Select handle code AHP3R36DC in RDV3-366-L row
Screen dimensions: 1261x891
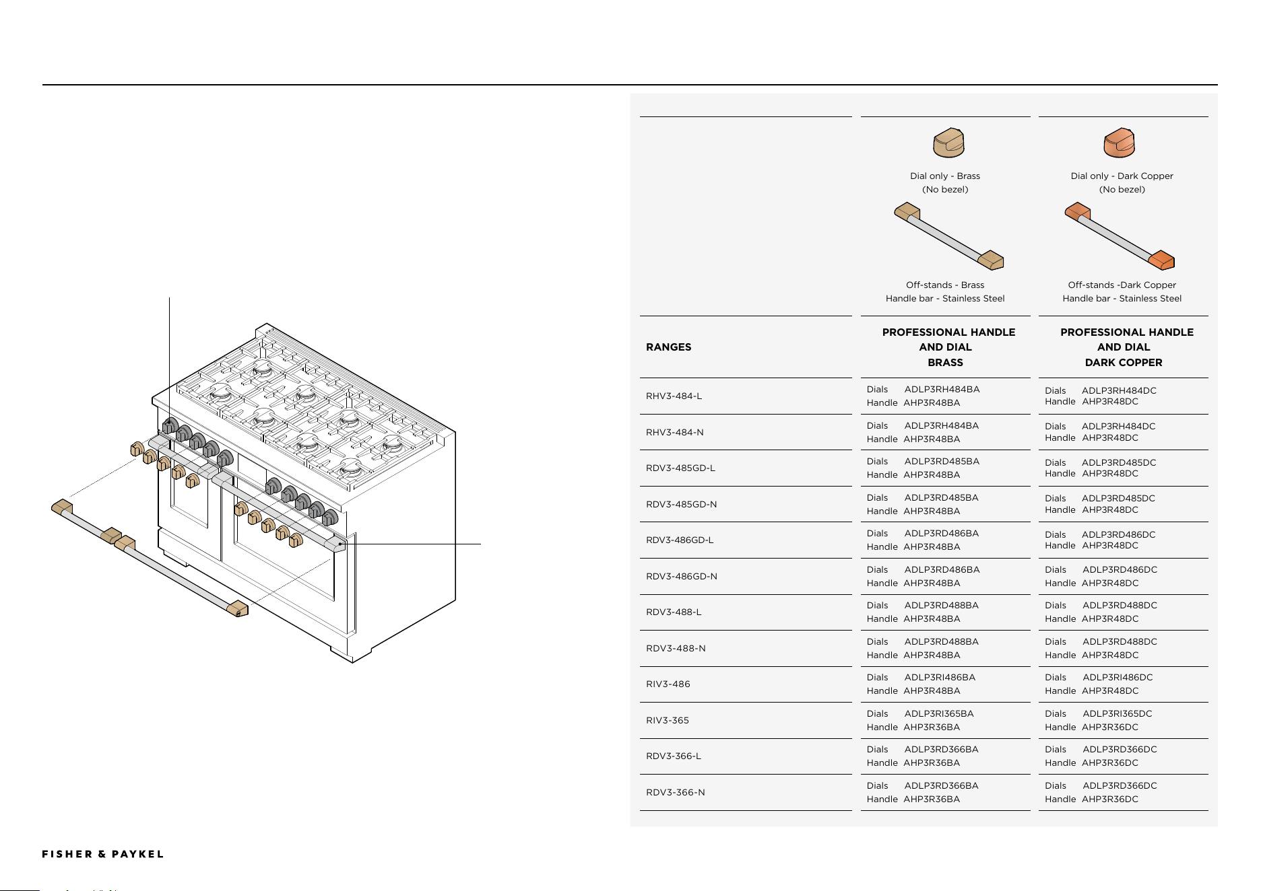[x=1110, y=763]
